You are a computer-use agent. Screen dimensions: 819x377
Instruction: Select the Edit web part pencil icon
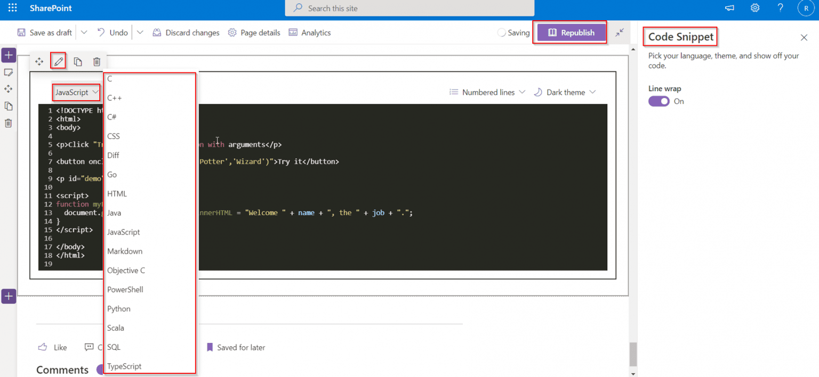point(58,61)
